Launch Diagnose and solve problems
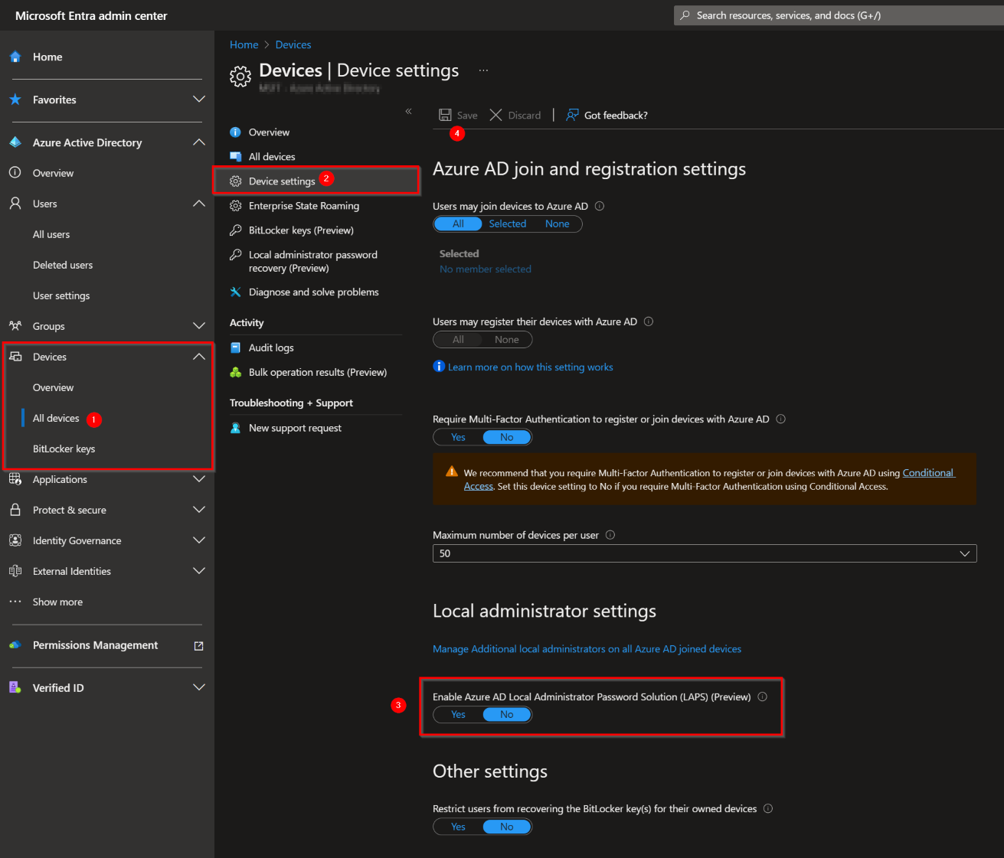Screen dimensions: 1004x858 (x=313, y=292)
